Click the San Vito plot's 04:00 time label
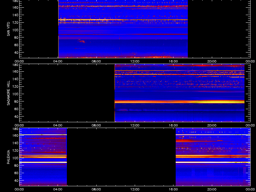This screenshot has height=192, width=256. [x=58, y=61]
